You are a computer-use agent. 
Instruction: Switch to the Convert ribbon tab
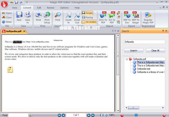tap(27, 8)
